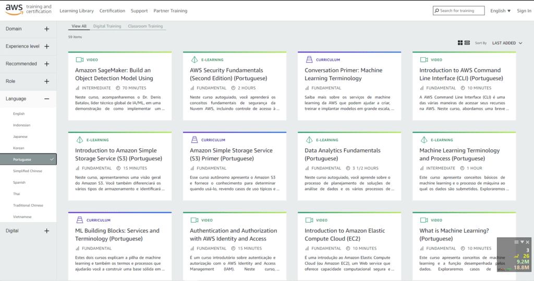
Task: Click video icon on Amazon SageMaker card
Action: pyautogui.click(x=79, y=60)
